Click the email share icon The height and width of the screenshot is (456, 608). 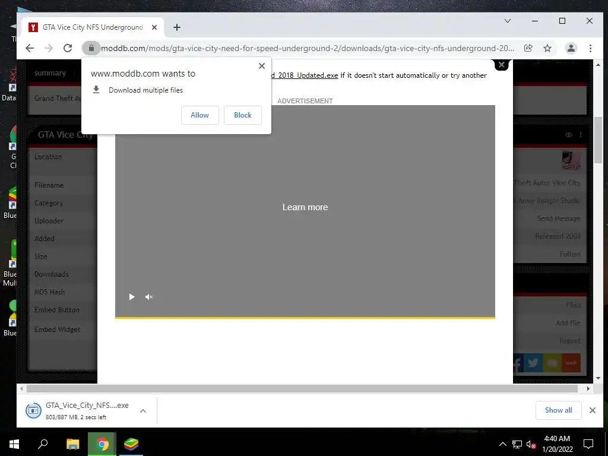tap(552, 363)
